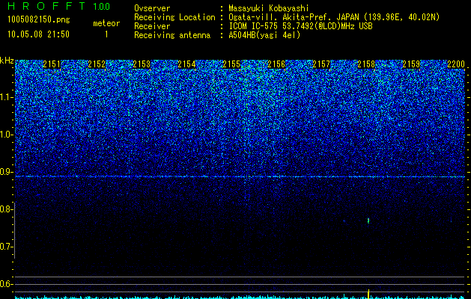471x299 pixels.
Task: Click the A504HB(yagi 4el) antenna text
Action: [264, 35]
